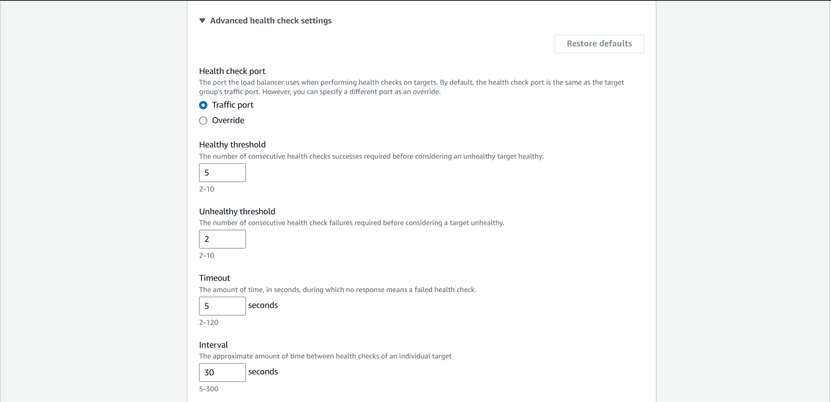Screen dimensions: 831x402
Task: Click the 5-300 range hint under Interval
Action: pyautogui.click(x=208, y=389)
